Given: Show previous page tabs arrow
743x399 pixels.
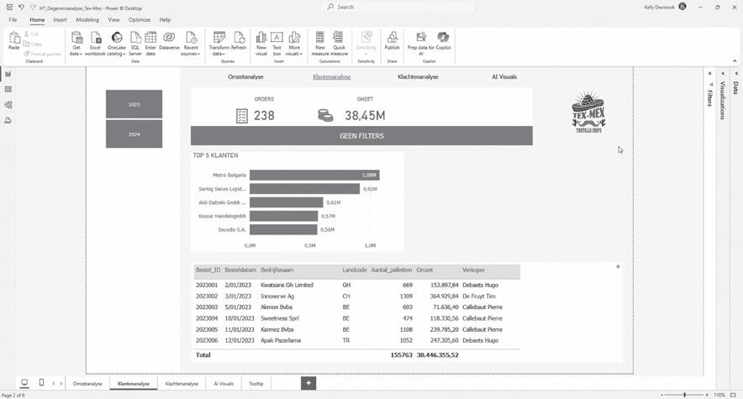Looking at the screenshot, I should 53,383.
